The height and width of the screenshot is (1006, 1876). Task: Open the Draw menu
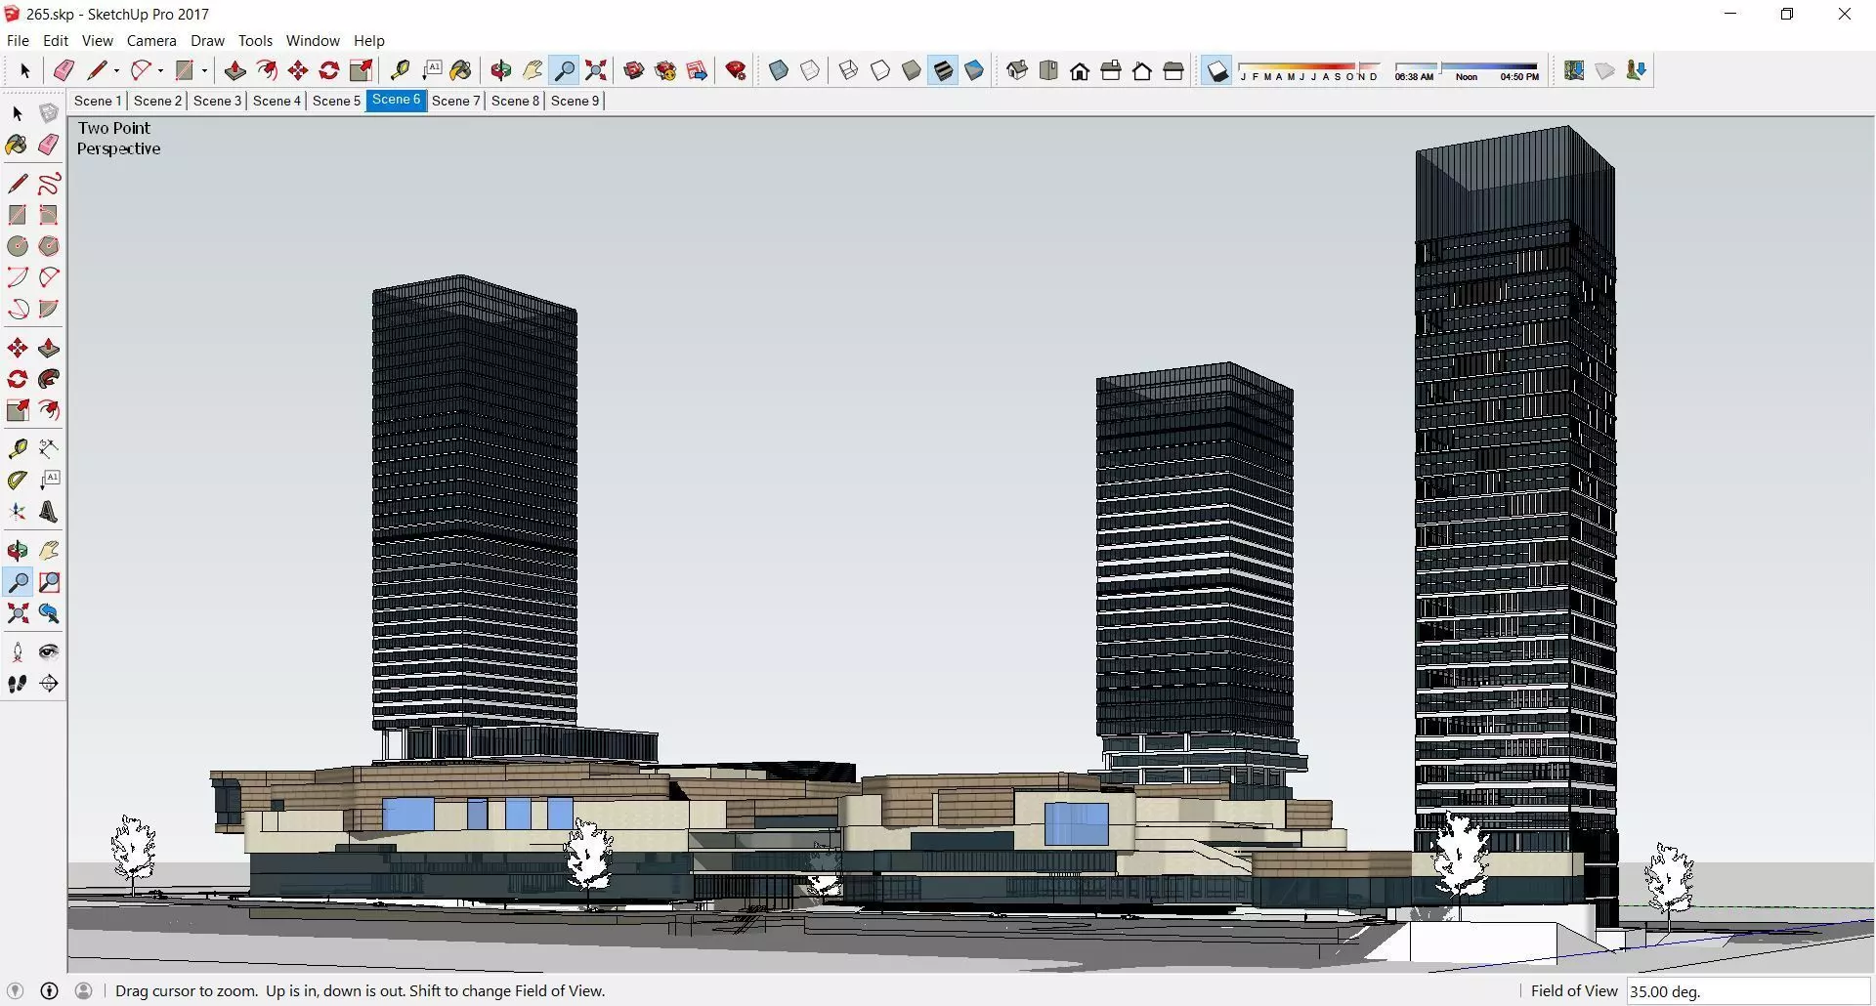click(x=207, y=40)
